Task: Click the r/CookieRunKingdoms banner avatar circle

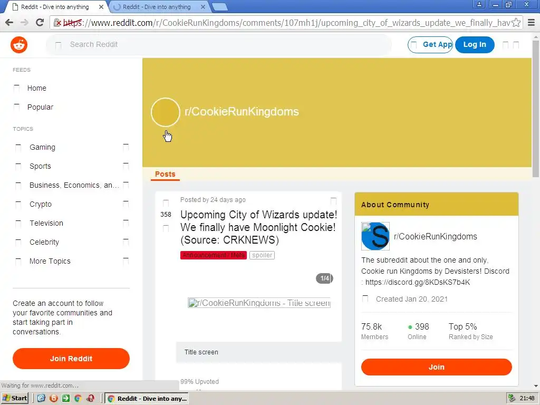Action: [165, 112]
